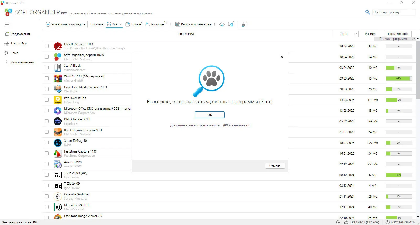Click the Microsoft Office program icon
Viewport: 420px width, 225px height.
point(58,111)
